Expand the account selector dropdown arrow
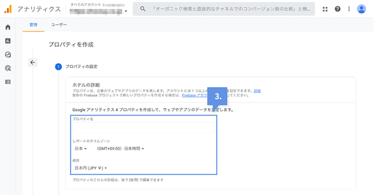The width and height of the screenshot is (373, 195). [x=126, y=11]
